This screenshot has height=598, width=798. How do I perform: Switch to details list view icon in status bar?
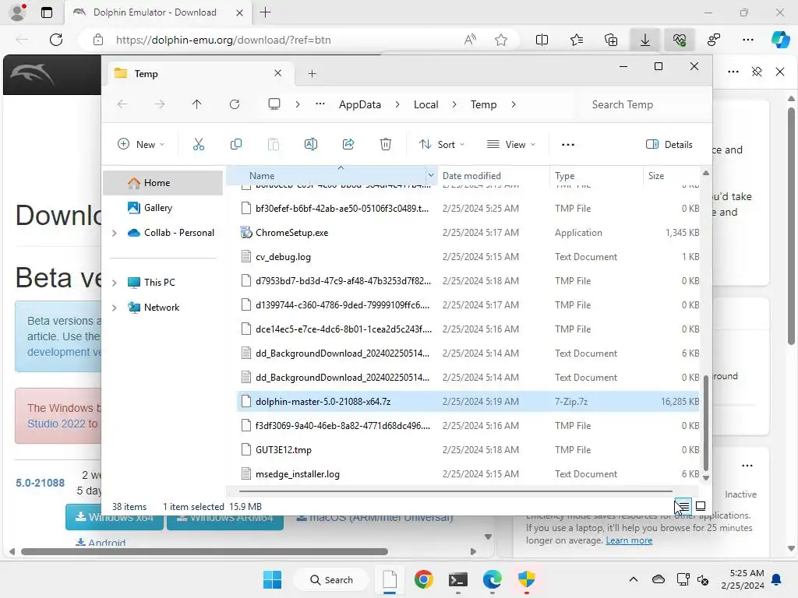(x=683, y=506)
